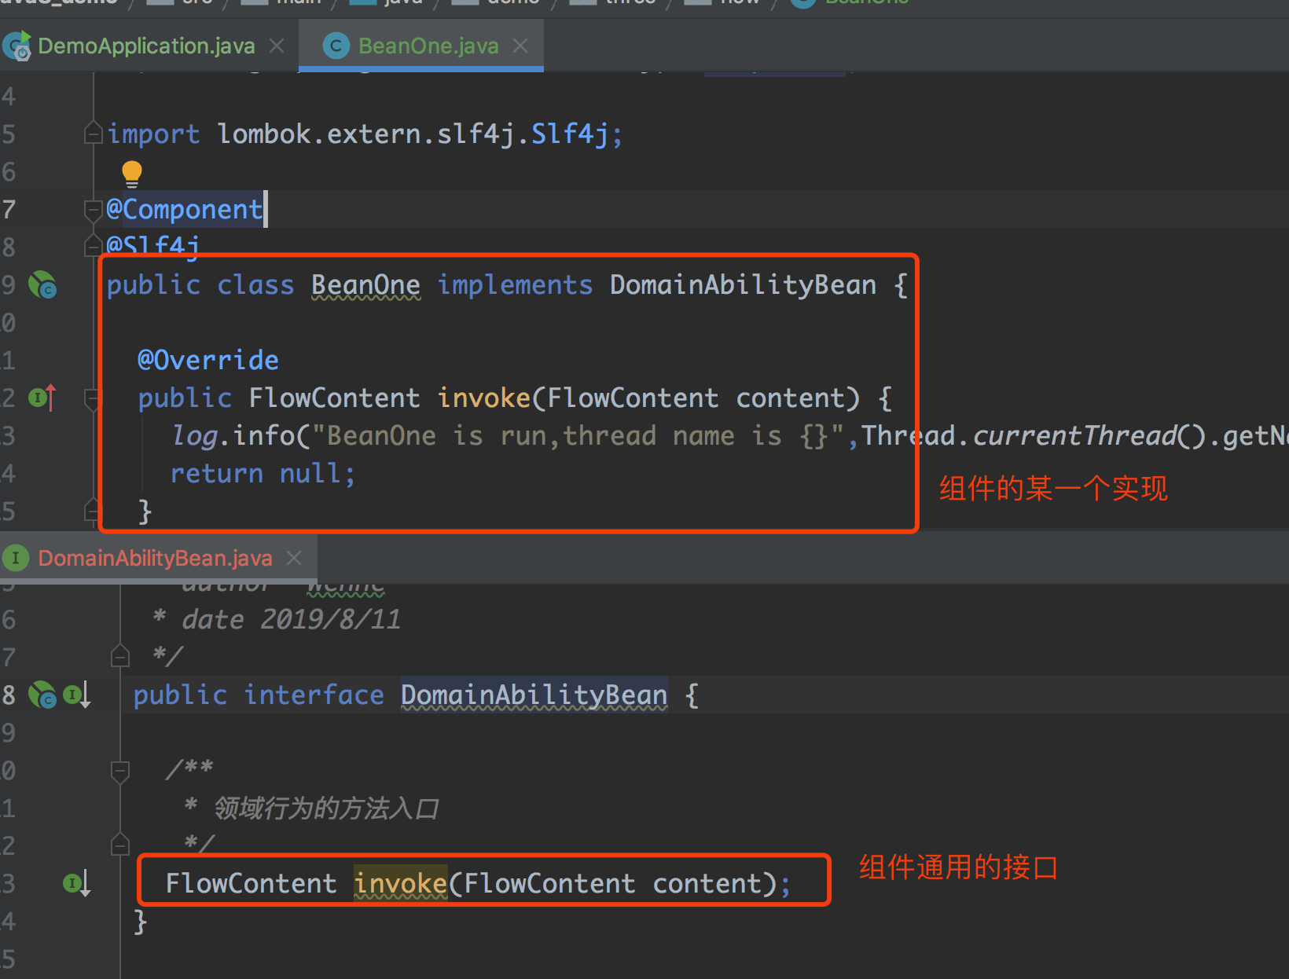Click the invoke method name in BeanOne
1289x979 pixels.
pyautogui.click(x=484, y=398)
